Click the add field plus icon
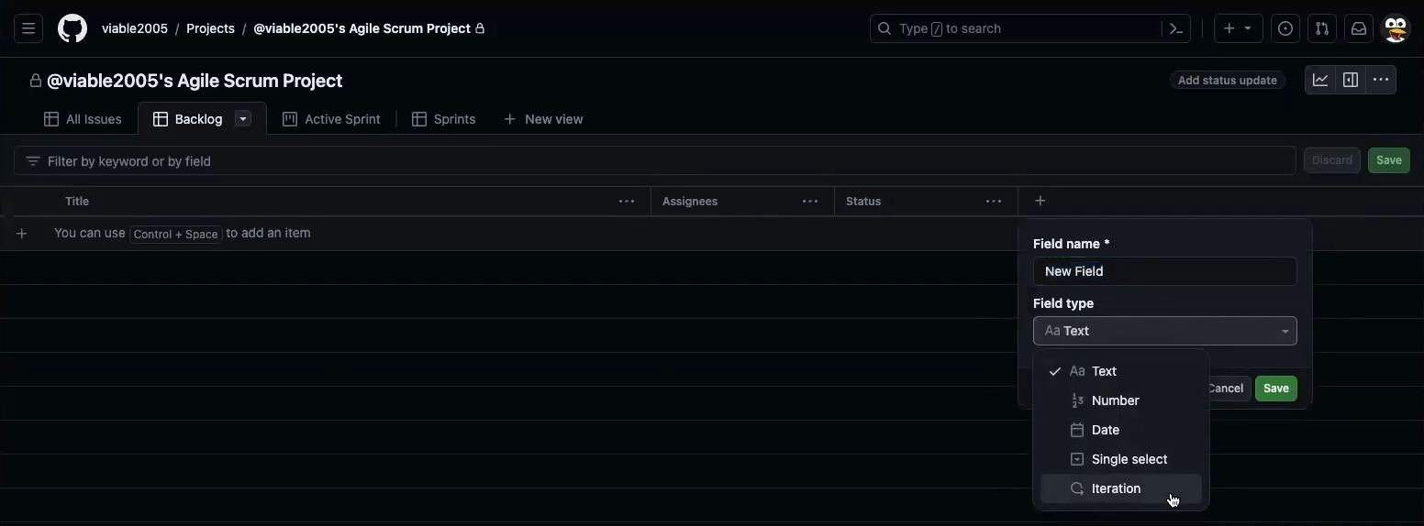 1040,201
